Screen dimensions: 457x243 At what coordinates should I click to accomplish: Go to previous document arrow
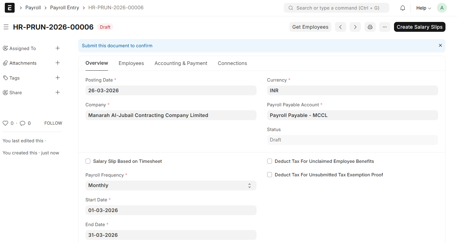point(340,27)
